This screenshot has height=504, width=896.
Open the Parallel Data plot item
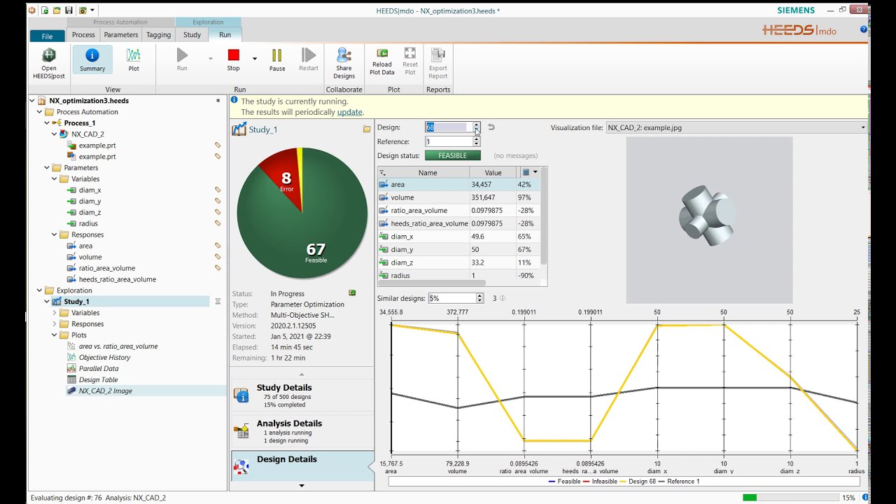pos(98,368)
